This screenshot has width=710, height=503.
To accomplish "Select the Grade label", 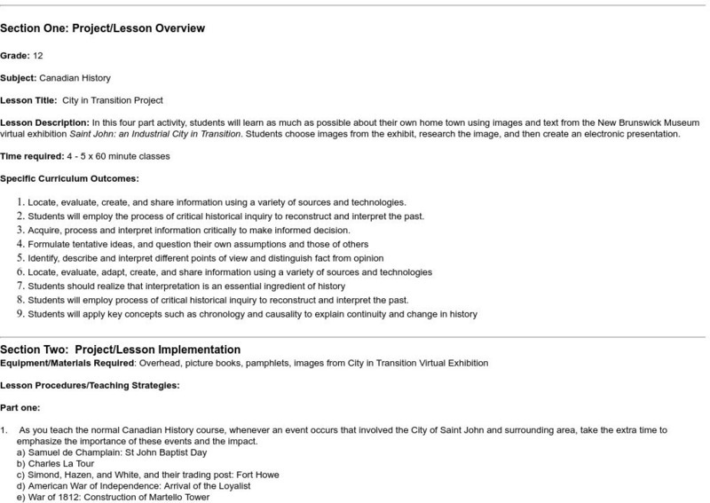I will [15, 55].
